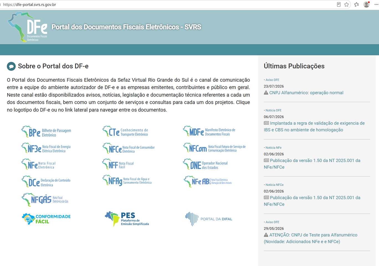Viewport: 379px width, 266px height.
Task: Open the NFGás Nota Fiscal do Gás logo
Action: [45, 199]
